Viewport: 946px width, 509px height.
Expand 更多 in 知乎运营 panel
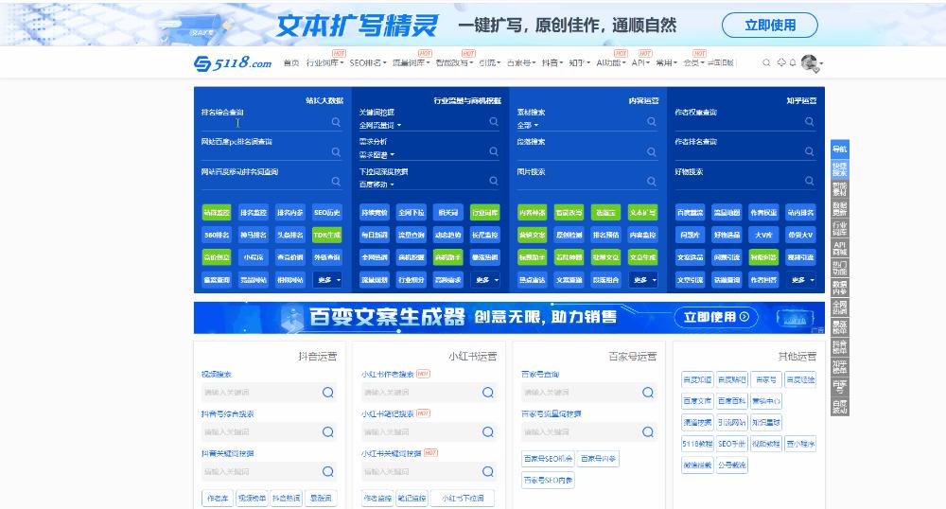tap(801, 280)
